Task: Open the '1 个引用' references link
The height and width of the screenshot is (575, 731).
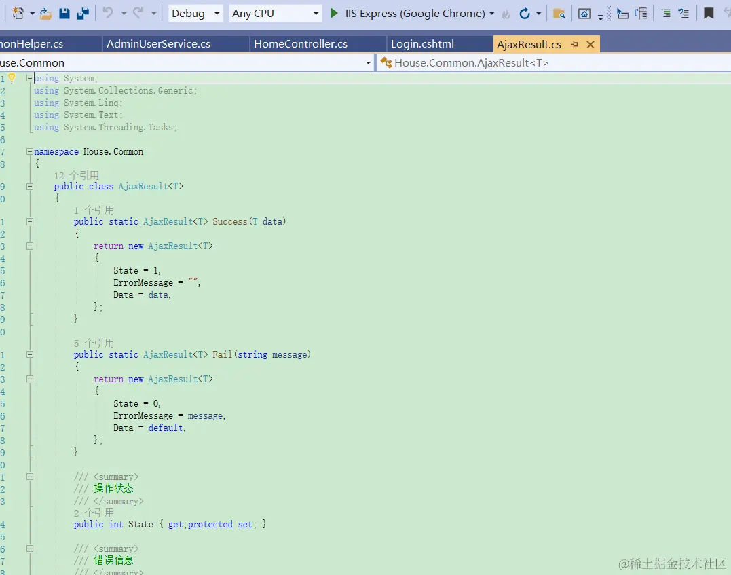Action: point(94,210)
